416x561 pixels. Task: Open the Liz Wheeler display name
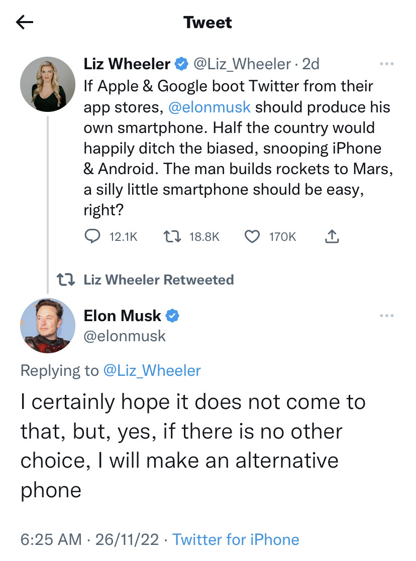127,64
